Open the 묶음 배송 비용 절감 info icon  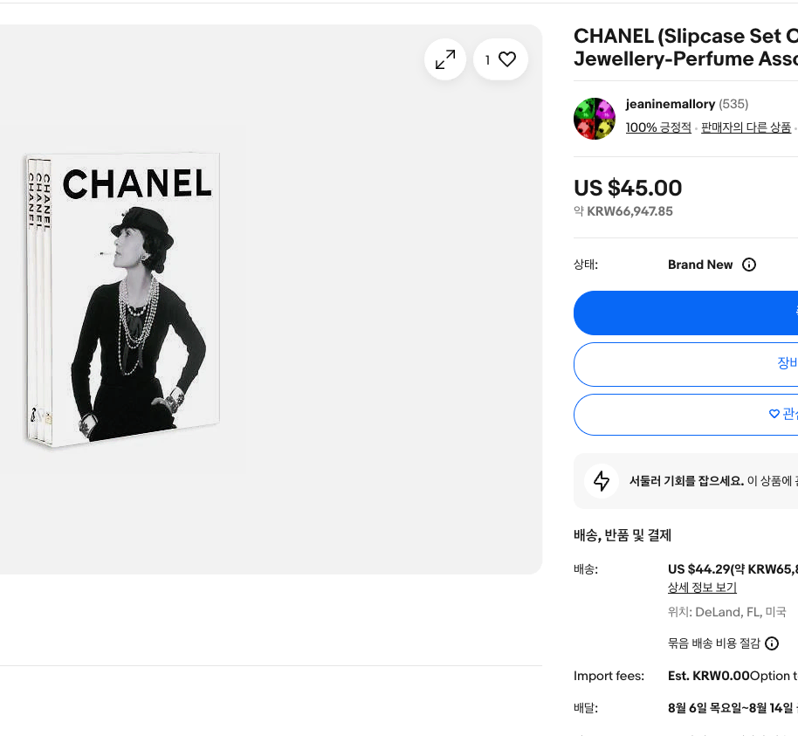(x=772, y=643)
